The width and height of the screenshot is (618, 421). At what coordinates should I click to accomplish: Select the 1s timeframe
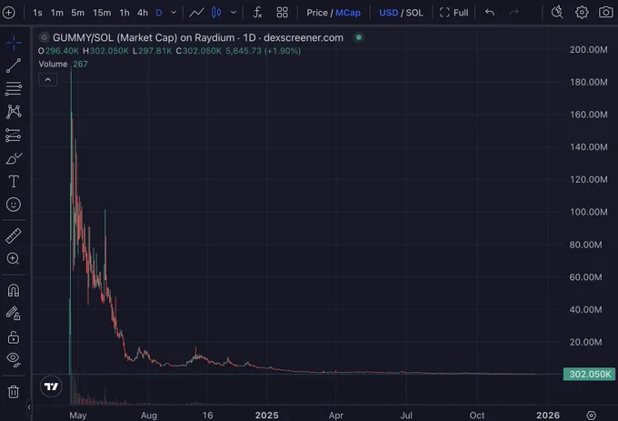tap(37, 13)
